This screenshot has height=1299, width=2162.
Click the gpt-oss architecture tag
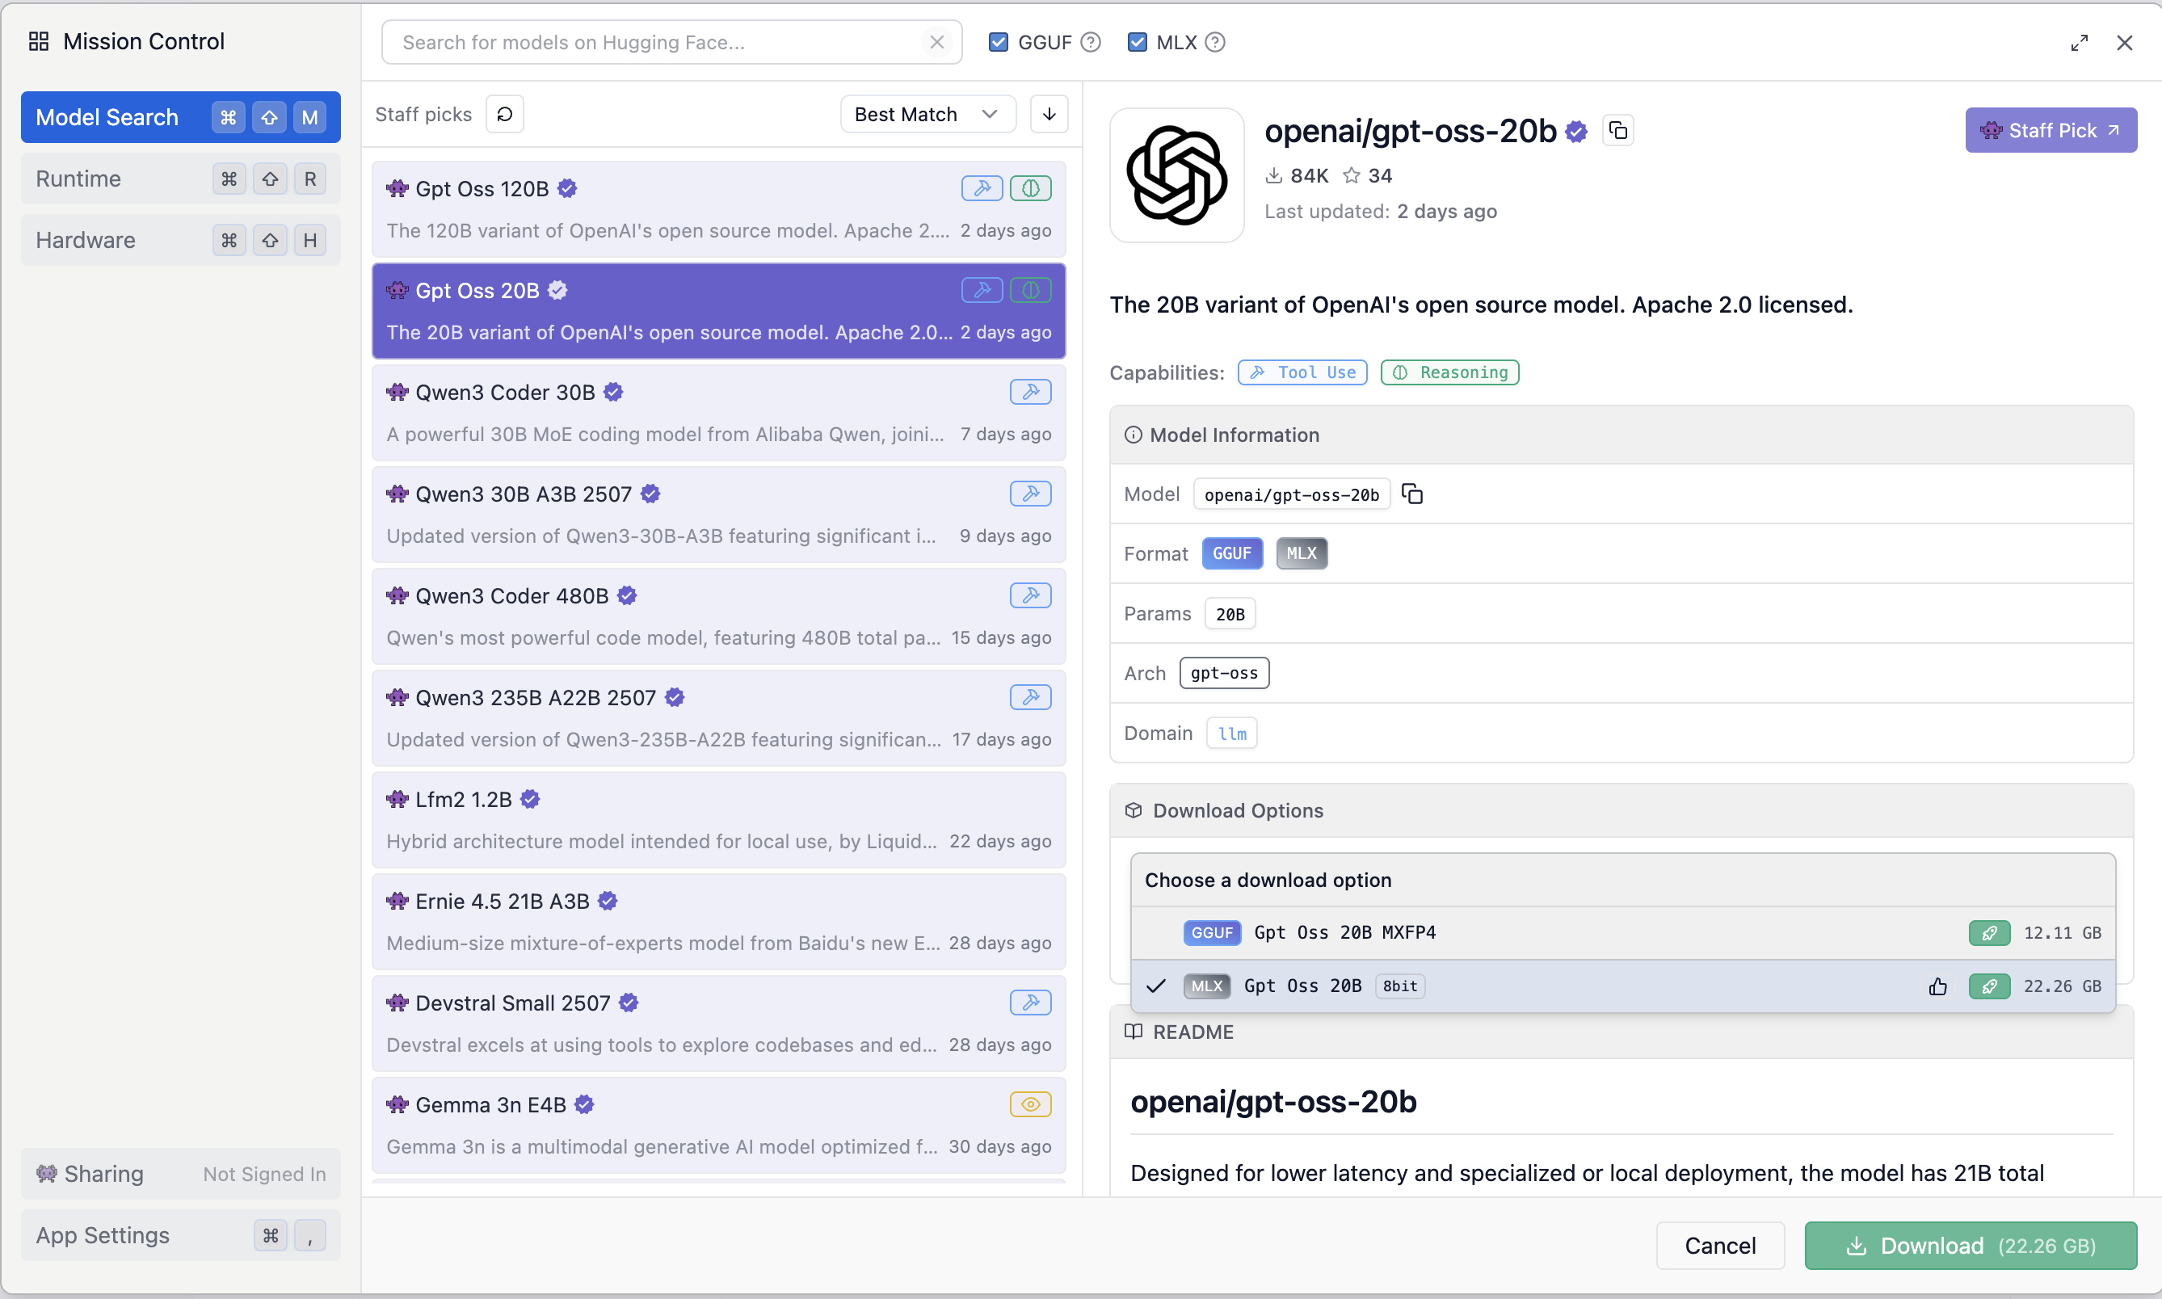point(1224,673)
